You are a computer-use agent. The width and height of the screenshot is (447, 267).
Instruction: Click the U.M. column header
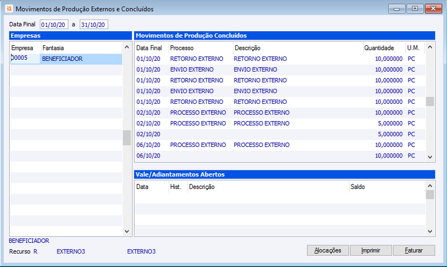coord(415,48)
